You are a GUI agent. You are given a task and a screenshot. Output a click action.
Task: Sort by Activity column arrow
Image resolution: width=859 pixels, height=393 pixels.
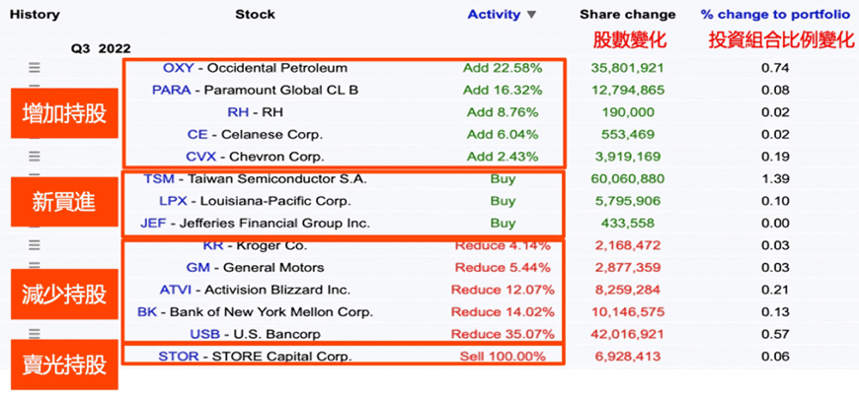coord(531,15)
